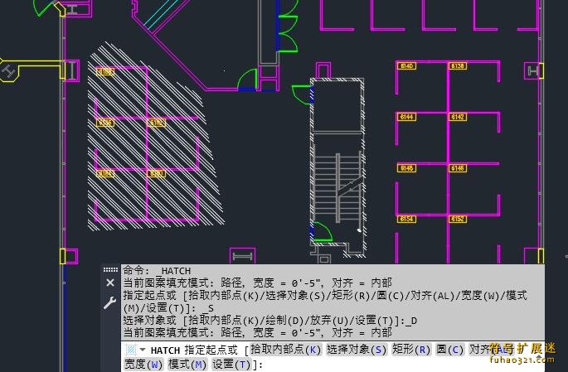Click the HATCH command icon

click(131, 350)
